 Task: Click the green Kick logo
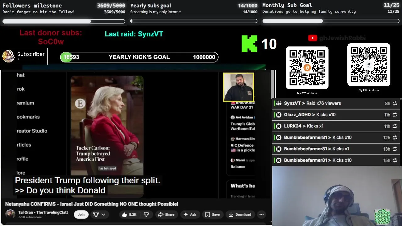(x=249, y=44)
